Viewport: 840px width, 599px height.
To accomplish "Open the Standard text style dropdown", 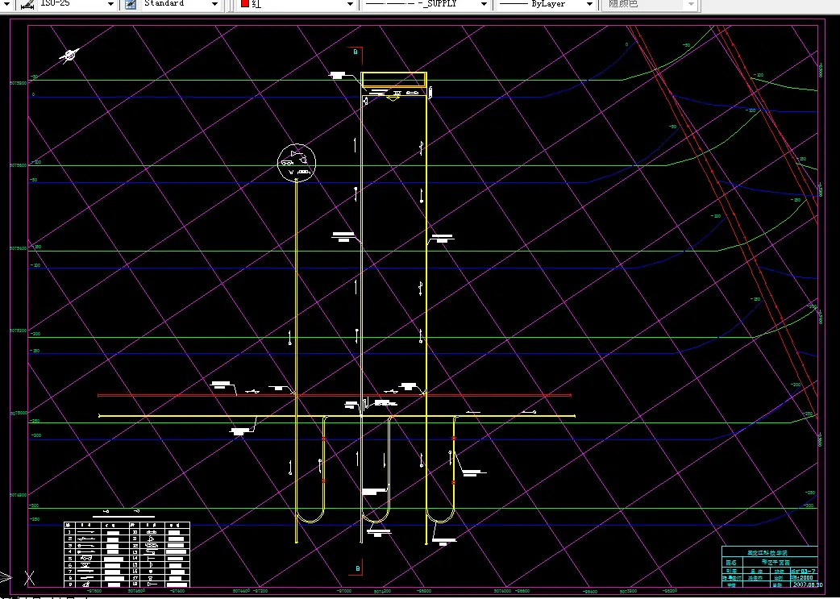I will click(x=214, y=4).
